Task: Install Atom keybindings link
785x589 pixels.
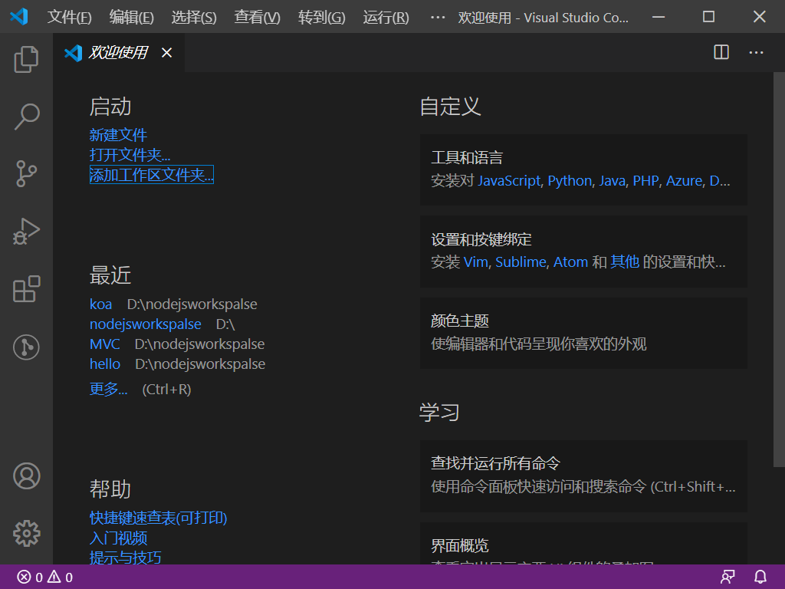Action: (x=570, y=262)
